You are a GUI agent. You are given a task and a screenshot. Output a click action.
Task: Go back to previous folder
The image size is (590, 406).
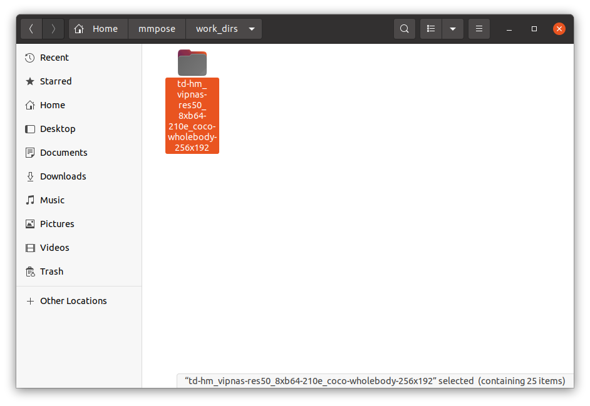(31, 29)
